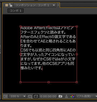The height and width of the screenshot is (102, 97).
Task: Toggle the composition panel lock icon
Action: 10,5
